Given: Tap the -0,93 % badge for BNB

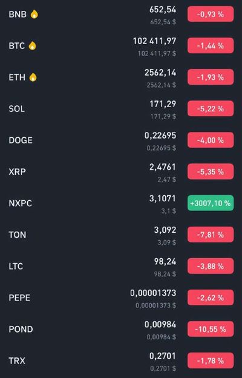Looking at the screenshot, I should click(x=211, y=15).
